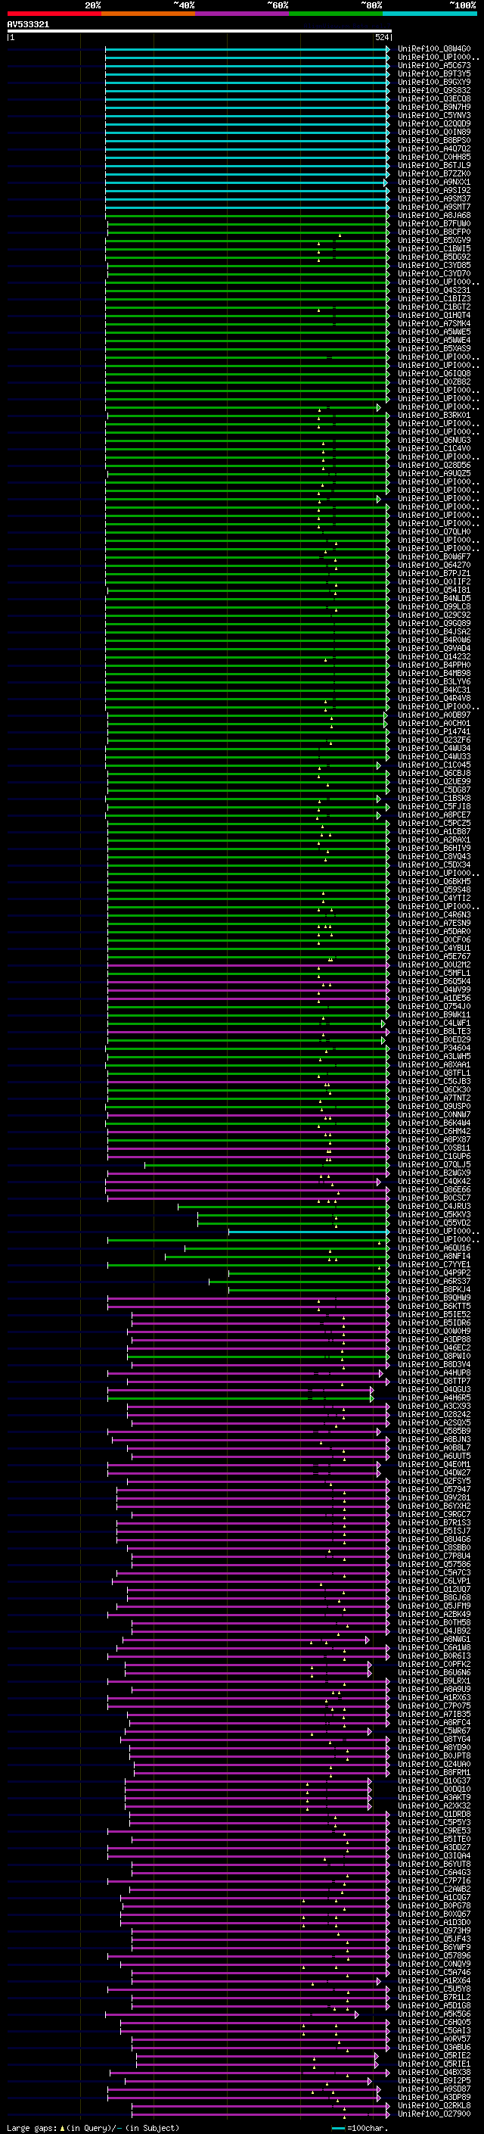Select hit UniRef100_A6QU16
The width and height of the screenshot is (484, 2134).
point(433,1248)
